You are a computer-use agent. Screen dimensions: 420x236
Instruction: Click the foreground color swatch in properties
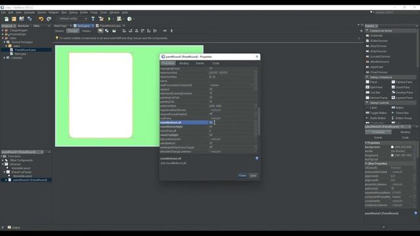(x=392, y=155)
